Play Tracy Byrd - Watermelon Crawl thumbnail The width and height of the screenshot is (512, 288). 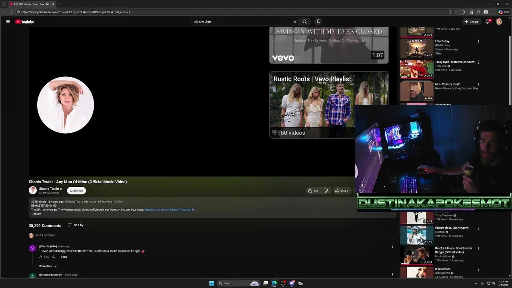pyautogui.click(x=416, y=69)
